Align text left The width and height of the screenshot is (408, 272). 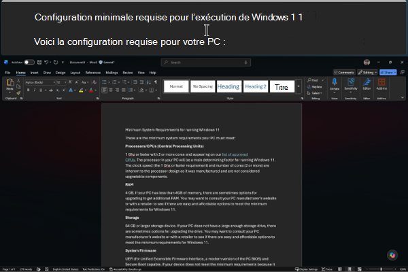pyautogui.click(x=104, y=90)
